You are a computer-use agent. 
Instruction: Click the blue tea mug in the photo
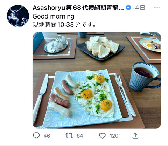point(145,77)
